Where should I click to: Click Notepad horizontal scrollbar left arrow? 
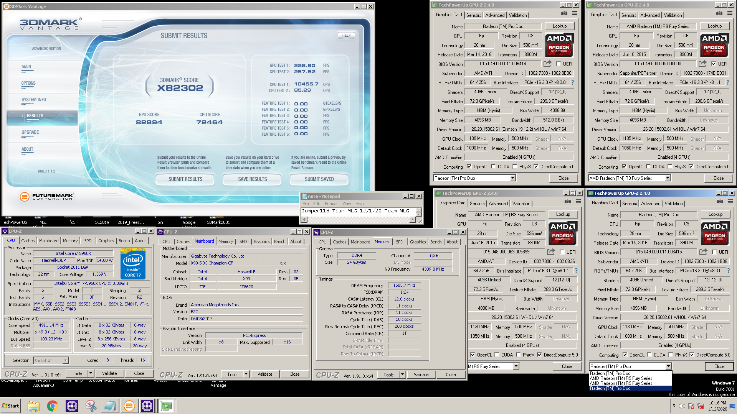pos(304,220)
